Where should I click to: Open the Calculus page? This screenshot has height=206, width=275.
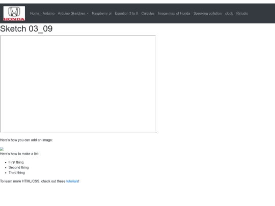click(x=148, y=14)
